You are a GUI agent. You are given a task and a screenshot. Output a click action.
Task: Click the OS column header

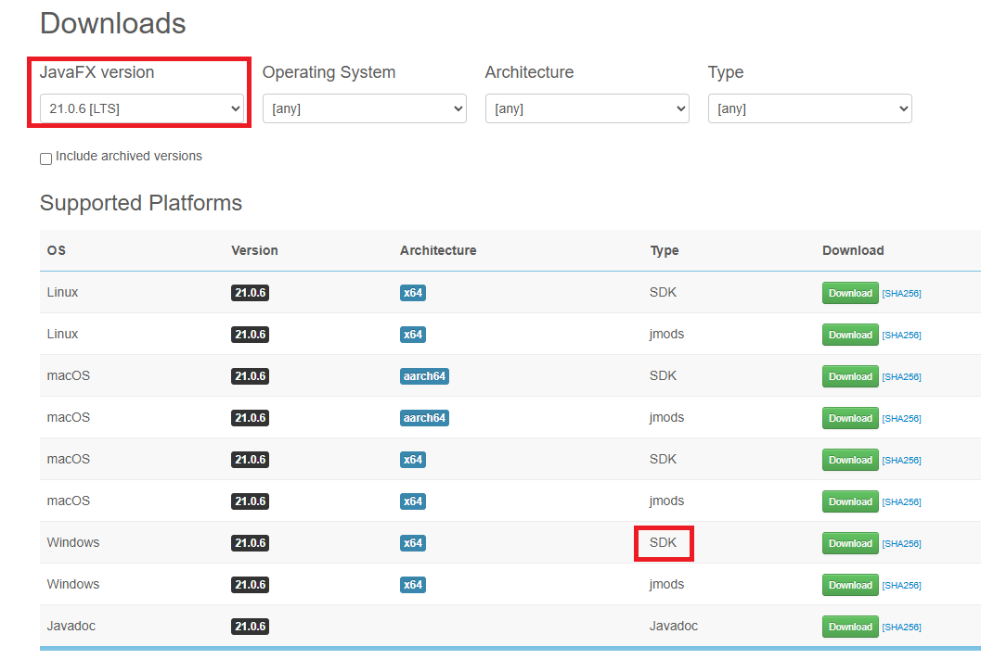57,250
